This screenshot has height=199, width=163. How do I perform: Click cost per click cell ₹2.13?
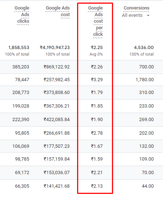click(x=97, y=186)
